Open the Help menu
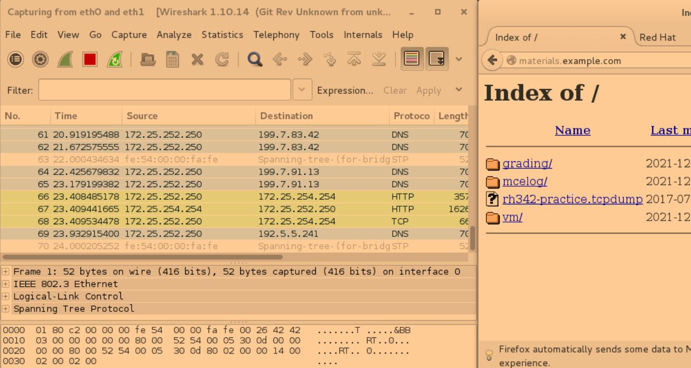The image size is (691, 368). pos(403,35)
